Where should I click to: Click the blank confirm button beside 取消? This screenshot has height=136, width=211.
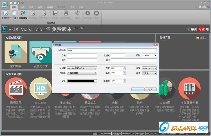point(138,89)
